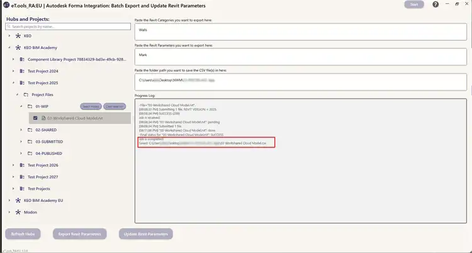
Task: Click the Revit Parameters field containing Mark
Action: point(301,57)
